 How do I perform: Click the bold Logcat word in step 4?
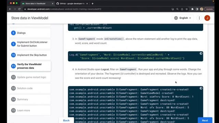click(x=105, y=69)
